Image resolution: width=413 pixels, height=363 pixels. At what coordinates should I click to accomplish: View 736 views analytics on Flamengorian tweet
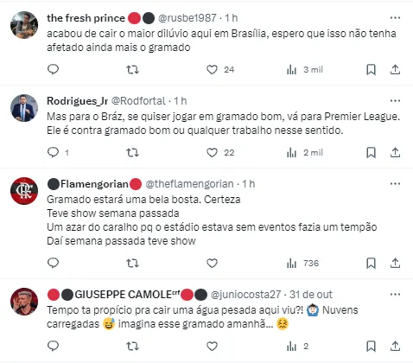point(302,263)
